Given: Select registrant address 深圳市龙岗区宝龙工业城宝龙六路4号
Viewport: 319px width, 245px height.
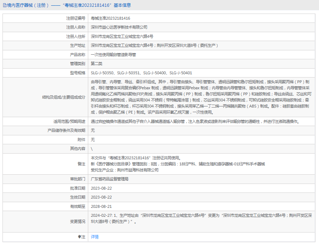Looking at the screenshot, I should point(122,36).
